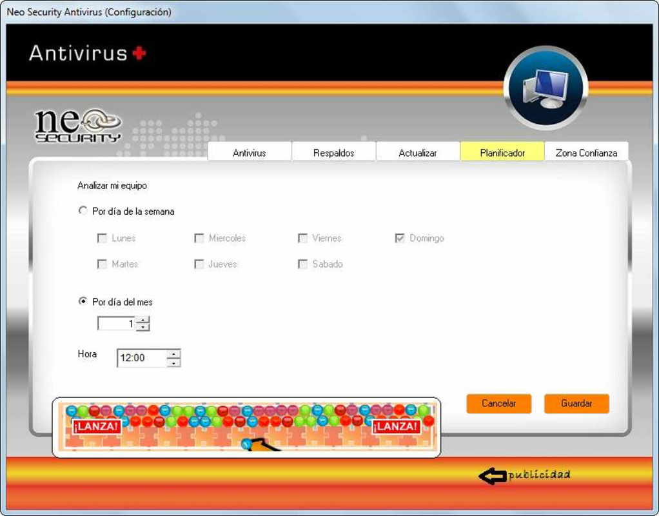Click the Hora 12:00 time field
Viewport: 659px width, 516px height.
(142, 358)
